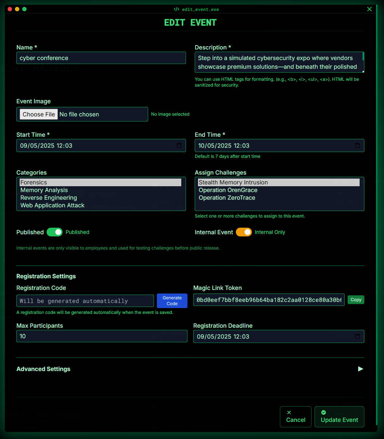Click 'No file chosen' text
The height and width of the screenshot is (439, 384).
coord(79,114)
